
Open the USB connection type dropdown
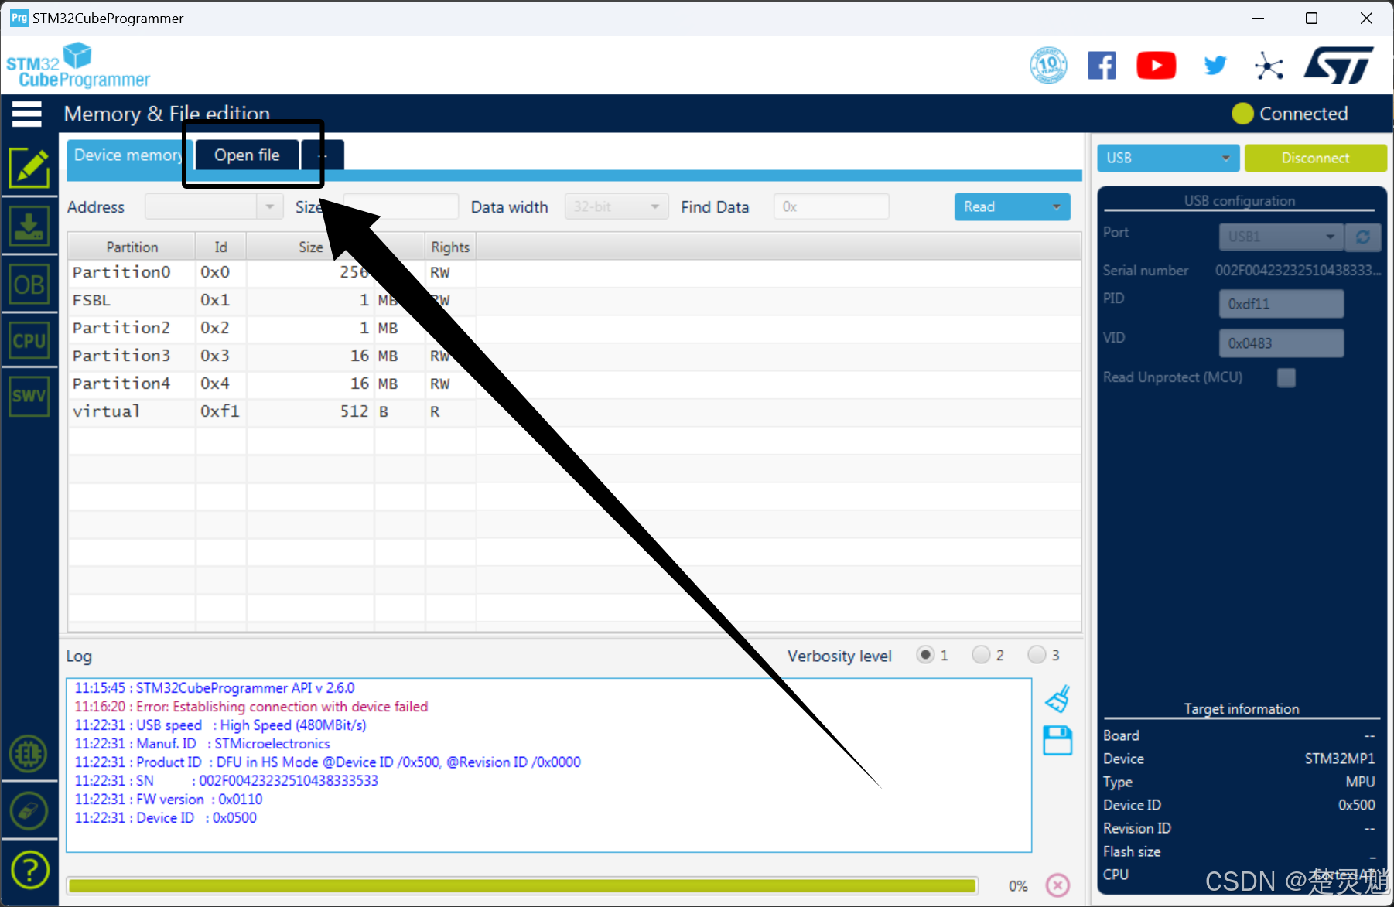click(x=1168, y=158)
